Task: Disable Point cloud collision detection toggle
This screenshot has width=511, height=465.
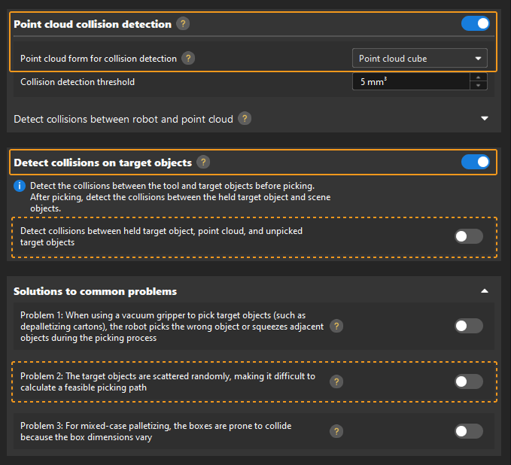Action: pos(475,24)
